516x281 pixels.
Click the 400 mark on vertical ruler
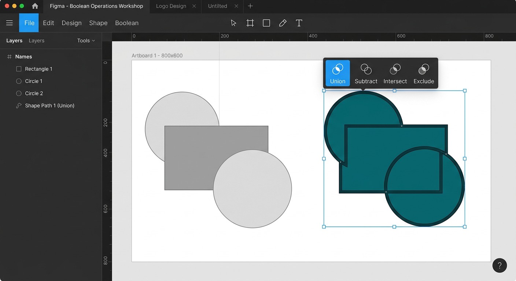(x=106, y=153)
